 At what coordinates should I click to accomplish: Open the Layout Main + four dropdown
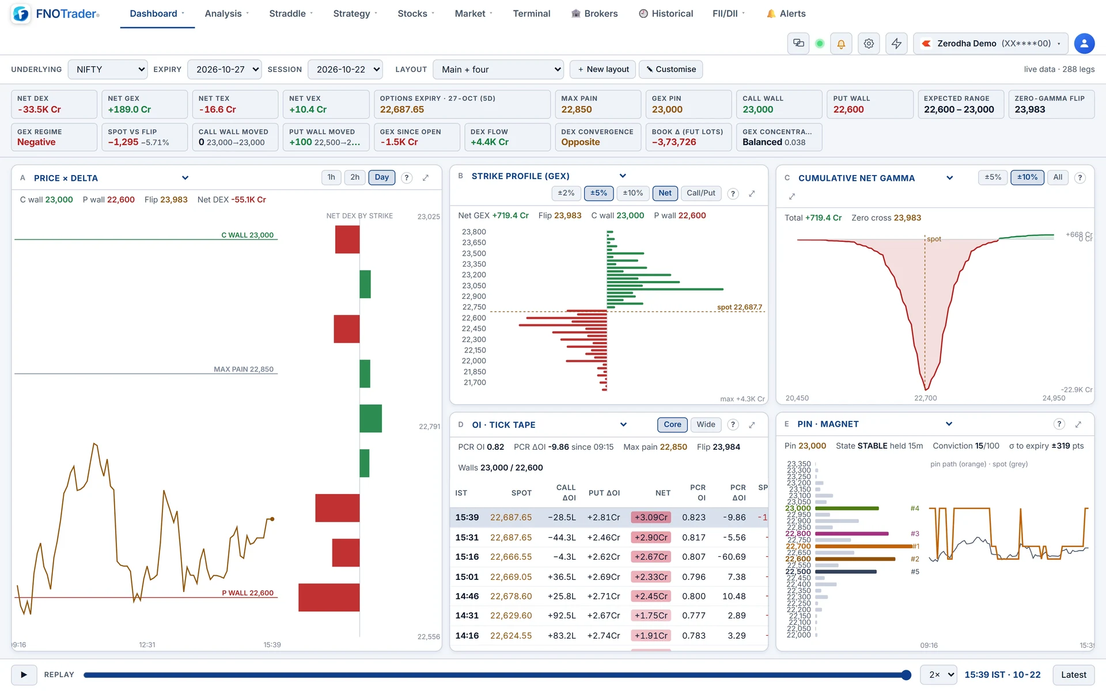point(498,70)
